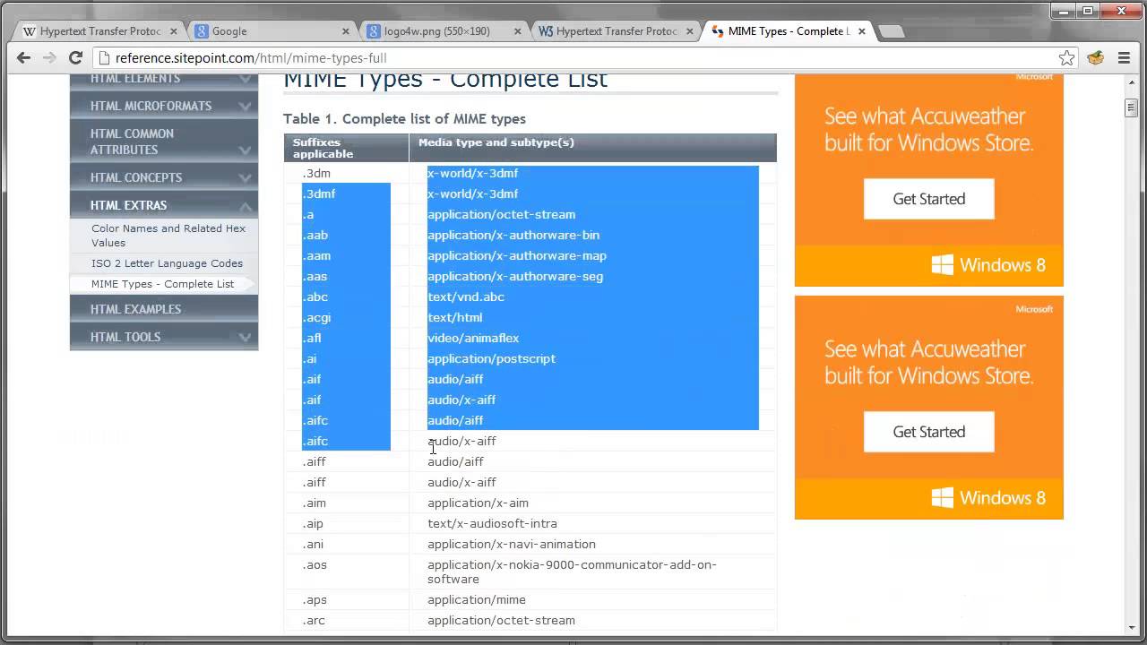This screenshot has width=1147, height=645.
Task: Switch to the Google tab
Action: [x=272, y=30]
